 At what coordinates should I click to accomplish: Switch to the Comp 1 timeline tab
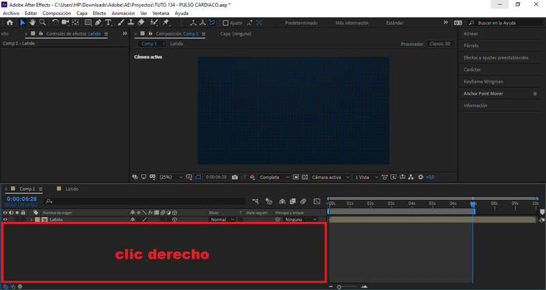click(27, 189)
